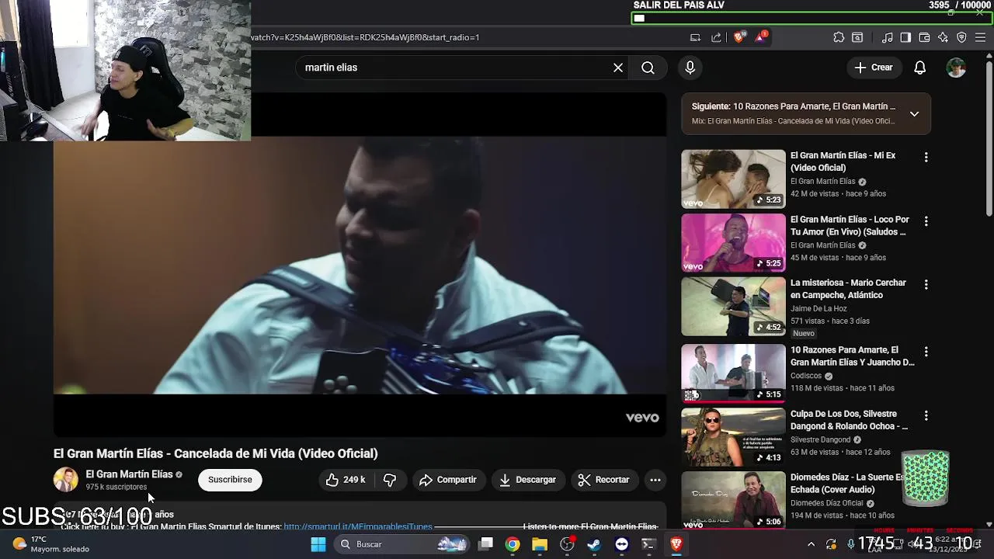Screen dimensions: 994x559
Task: Open Task View on taskbar
Action: pyautogui.click(x=485, y=544)
